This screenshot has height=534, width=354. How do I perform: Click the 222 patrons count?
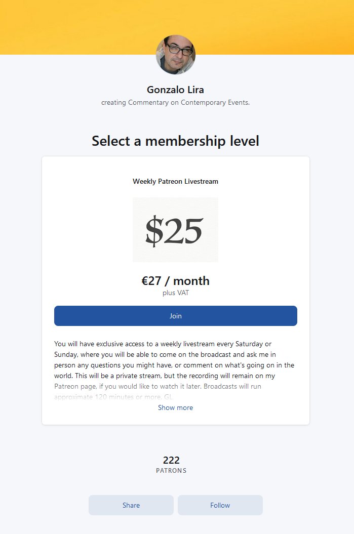pyautogui.click(x=171, y=460)
